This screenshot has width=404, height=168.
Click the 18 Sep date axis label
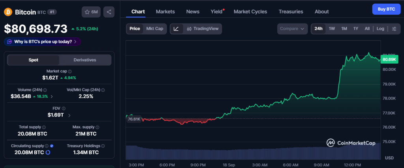[229, 165]
